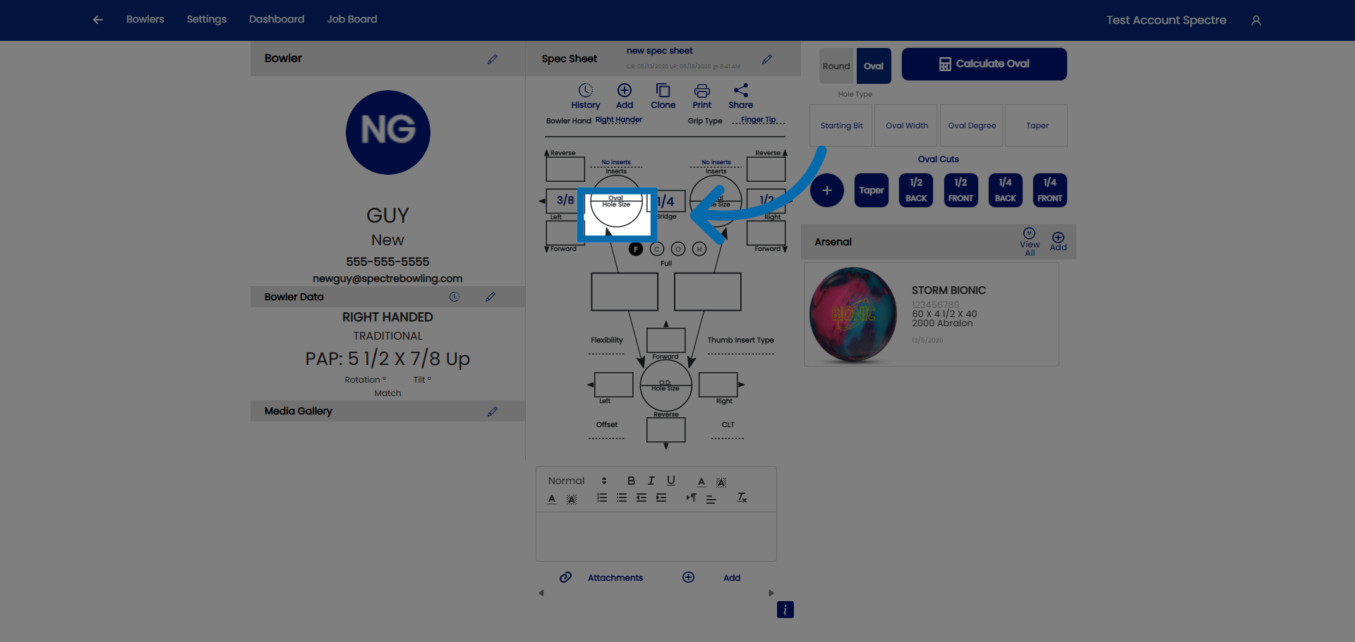Open the Offset selection field

point(607,434)
